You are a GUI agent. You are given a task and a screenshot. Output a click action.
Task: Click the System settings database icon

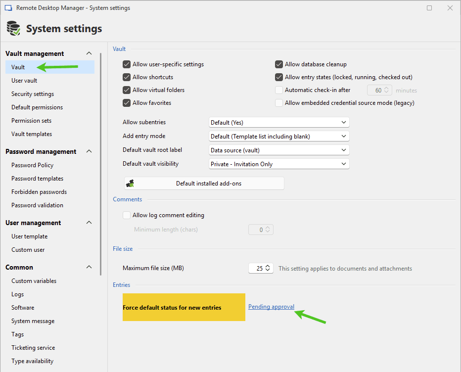click(13, 29)
